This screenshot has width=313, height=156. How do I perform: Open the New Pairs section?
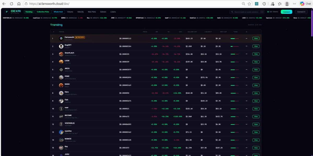coord(92,12)
